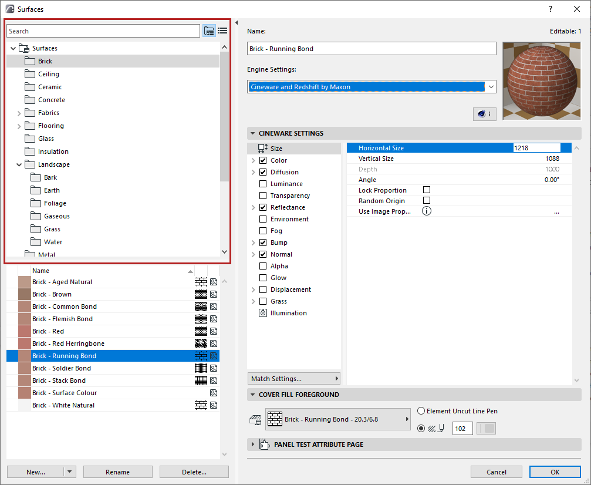This screenshot has height=485, width=591.
Task: Click texture icon for Brick - Surface Colour
Action: coord(214,393)
